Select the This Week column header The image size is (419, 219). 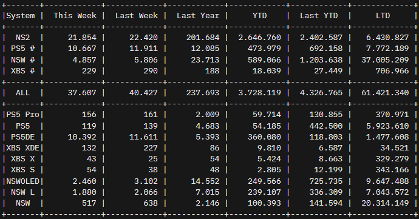(75, 16)
